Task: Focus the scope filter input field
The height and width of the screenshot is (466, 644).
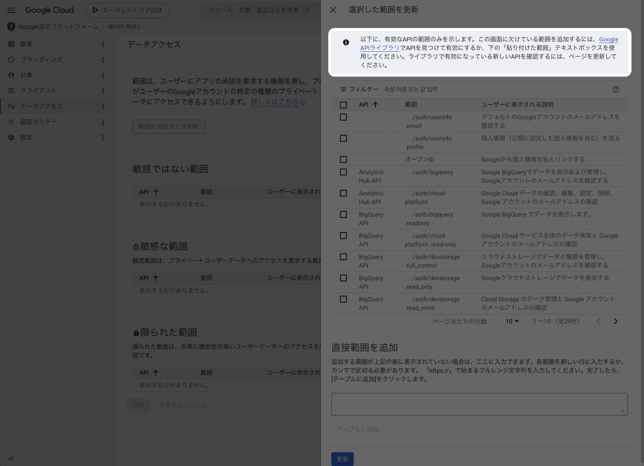Action: click(x=495, y=90)
